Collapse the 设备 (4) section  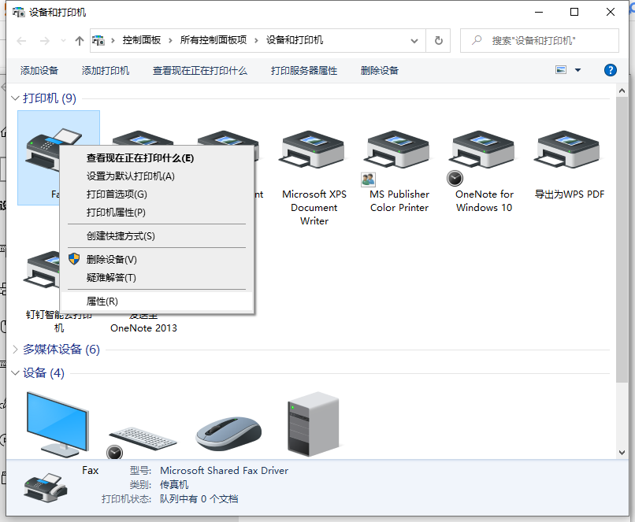pos(15,372)
